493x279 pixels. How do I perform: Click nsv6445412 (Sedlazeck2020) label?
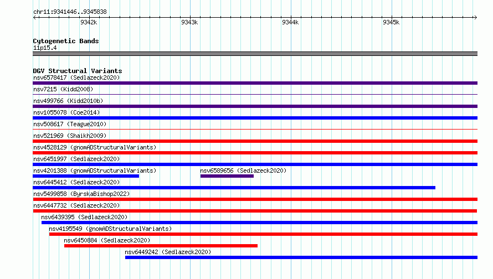(76, 182)
